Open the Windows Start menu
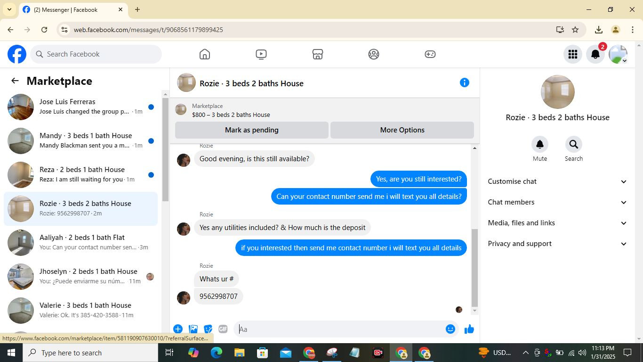The height and width of the screenshot is (362, 643). [11, 353]
